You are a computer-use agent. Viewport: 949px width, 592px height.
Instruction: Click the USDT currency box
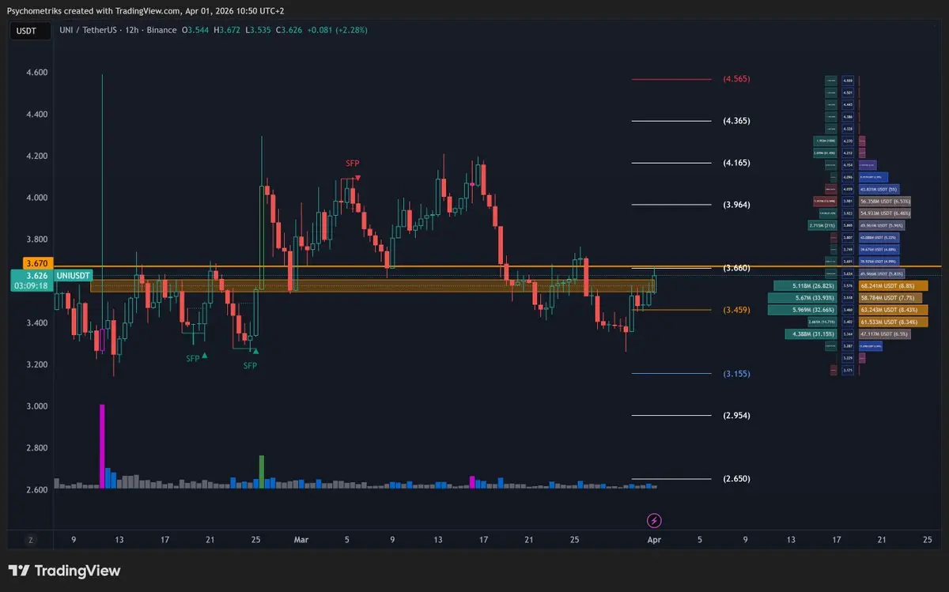click(x=28, y=30)
